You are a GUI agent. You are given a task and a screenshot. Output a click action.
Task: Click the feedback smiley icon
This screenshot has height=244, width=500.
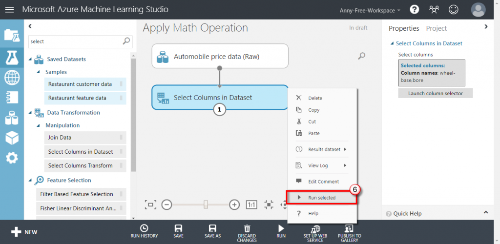pos(453,10)
